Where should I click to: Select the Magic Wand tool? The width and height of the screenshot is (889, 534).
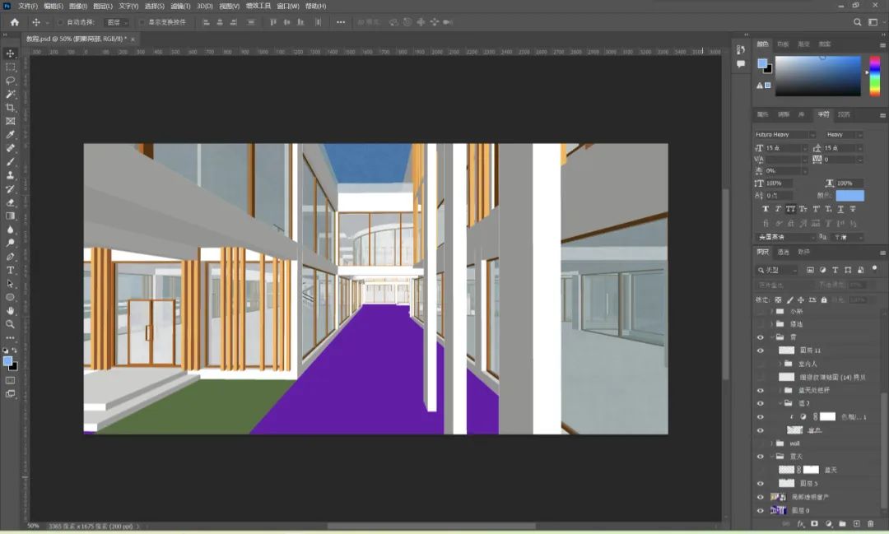pos(10,94)
